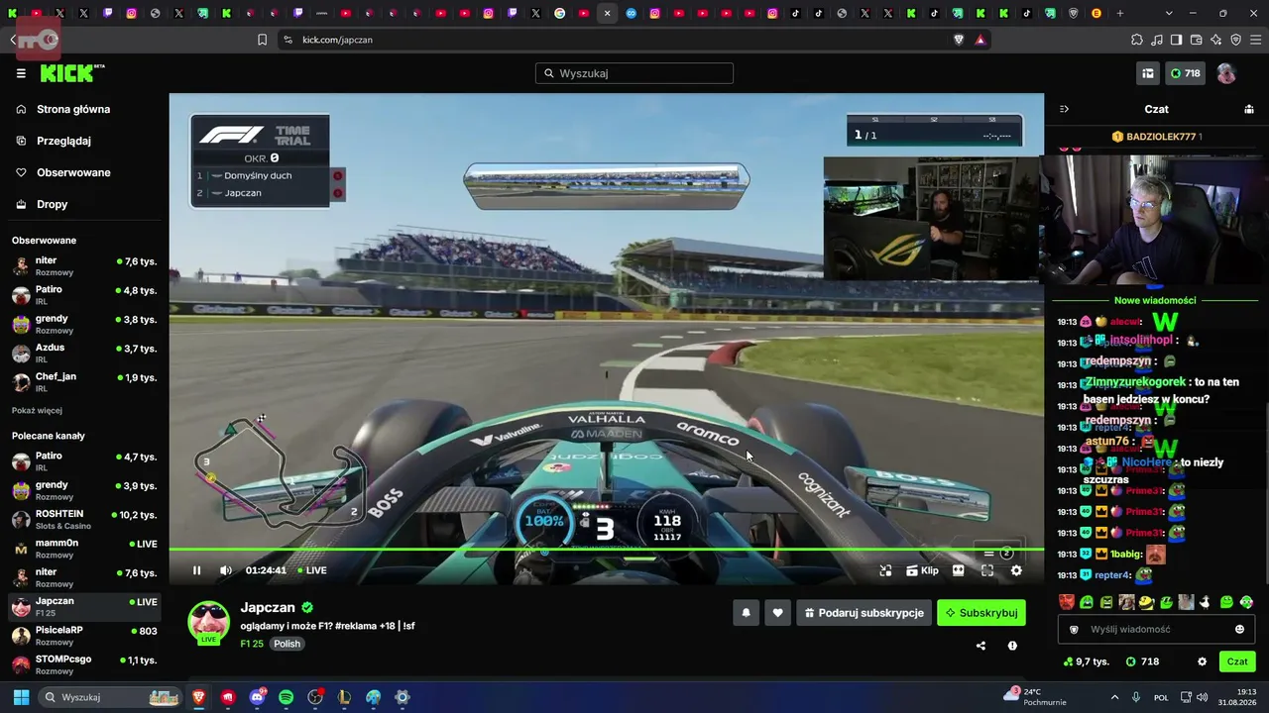Pause the live stream playback
This screenshot has width=1269, height=713.
[x=196, y=570]
